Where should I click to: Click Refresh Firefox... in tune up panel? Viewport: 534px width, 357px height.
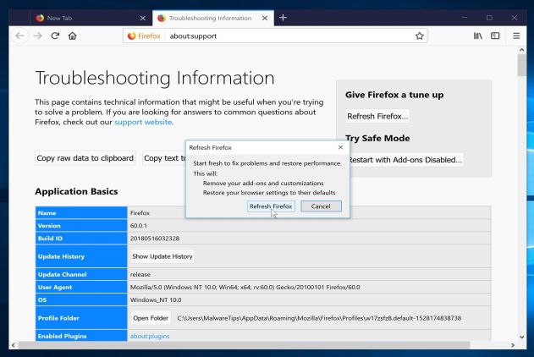pos(377,116)
